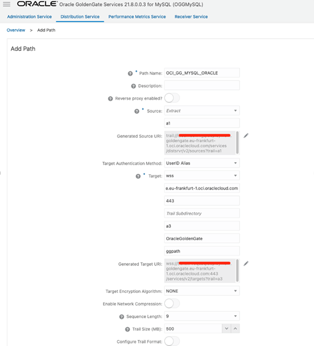The width and height of the screenshot is (314, 346).
Task: Open help icon for Source
Action: [x=137, y=111]
